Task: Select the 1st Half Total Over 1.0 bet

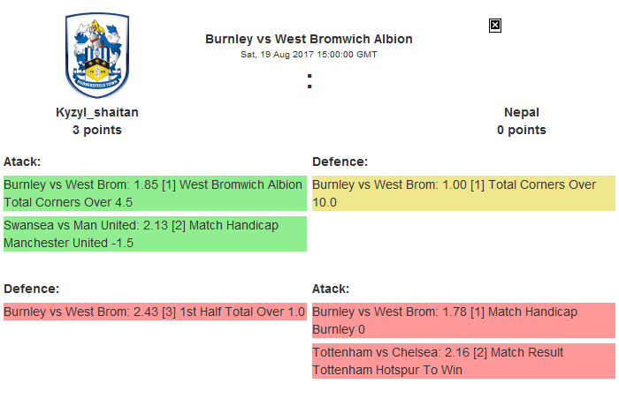Action: (154, 312)
